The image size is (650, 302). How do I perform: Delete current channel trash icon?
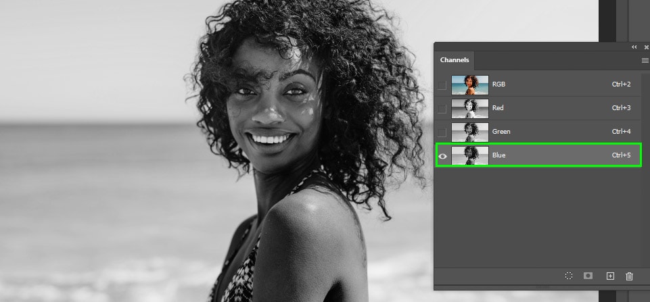click(x=629, y=276)
